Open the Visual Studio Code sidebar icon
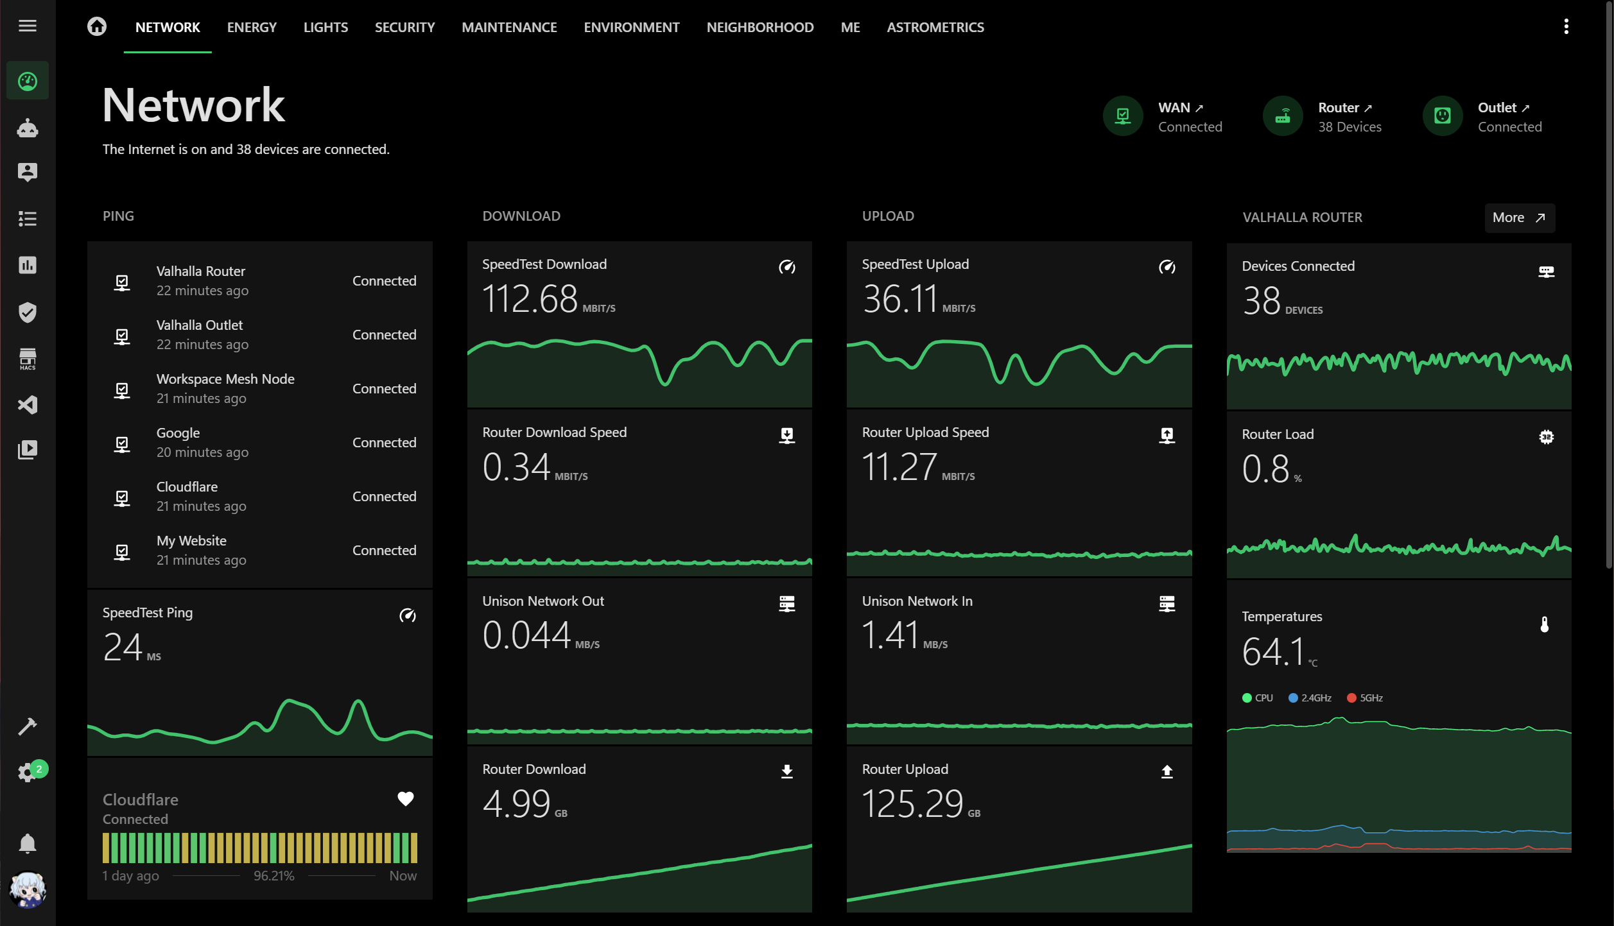 (28, 405)
